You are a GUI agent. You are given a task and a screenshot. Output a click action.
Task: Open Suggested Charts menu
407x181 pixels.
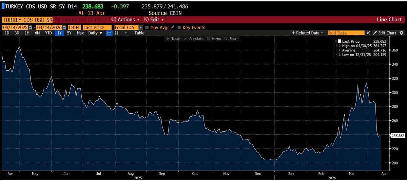[x=81, y=20]
